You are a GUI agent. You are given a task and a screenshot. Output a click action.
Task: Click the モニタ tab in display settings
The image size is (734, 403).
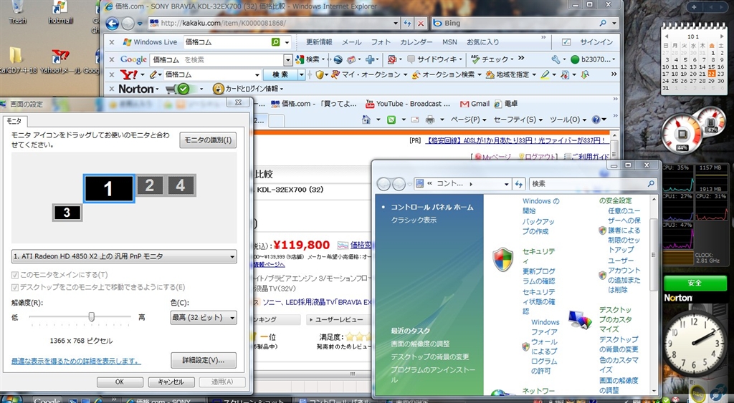point(14,121)
